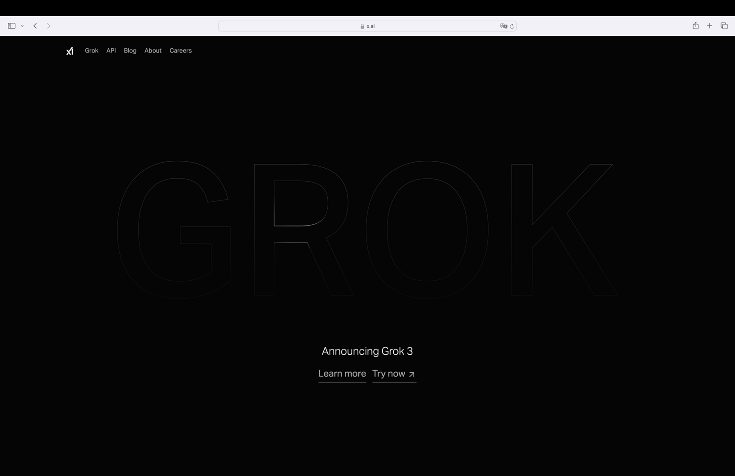735x476 pixels.
Task: Expand the sidebar tab group dropdown arrow
Action: point(22,26)
